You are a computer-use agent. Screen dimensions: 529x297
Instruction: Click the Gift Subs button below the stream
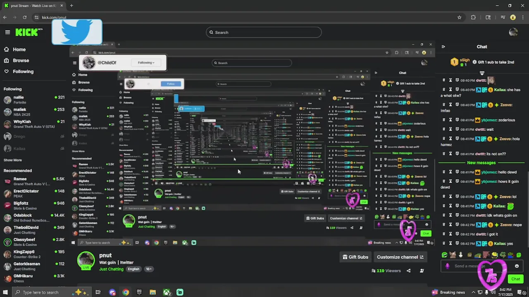pyautogui.click(x=355, y=257)
